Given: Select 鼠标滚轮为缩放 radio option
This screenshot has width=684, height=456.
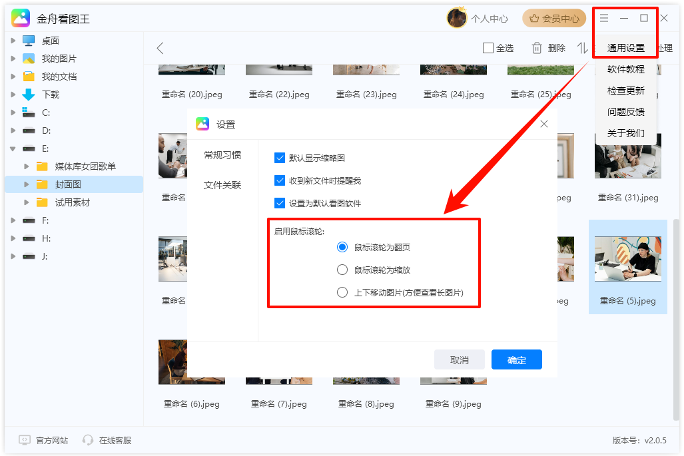Looking at the screenshot, I should click(x=342, y=270).
